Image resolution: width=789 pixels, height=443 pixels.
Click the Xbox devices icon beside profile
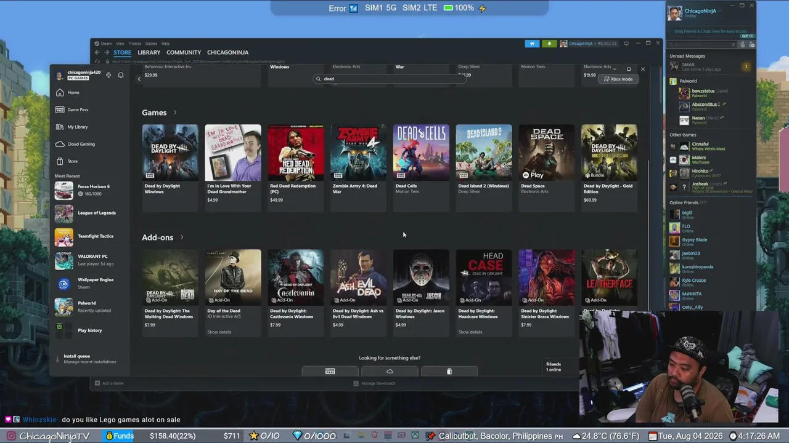(108, 75)
